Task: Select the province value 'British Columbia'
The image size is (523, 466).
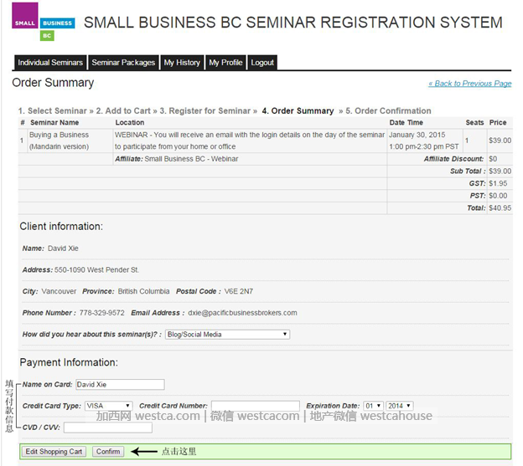Action: tap(143, 291)
